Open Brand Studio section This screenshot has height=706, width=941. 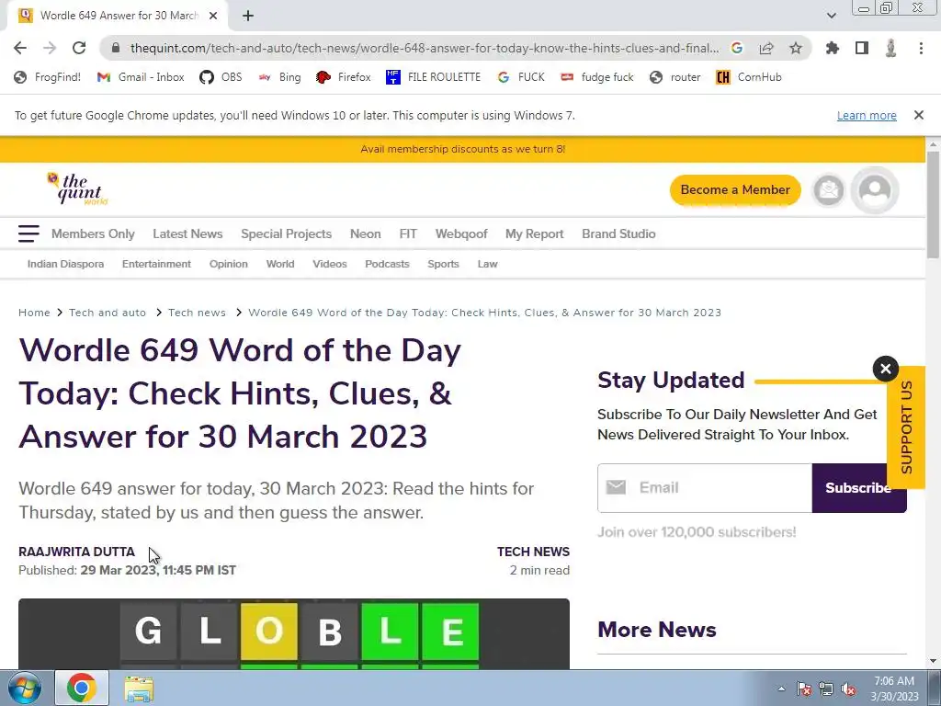pos(618,233)
